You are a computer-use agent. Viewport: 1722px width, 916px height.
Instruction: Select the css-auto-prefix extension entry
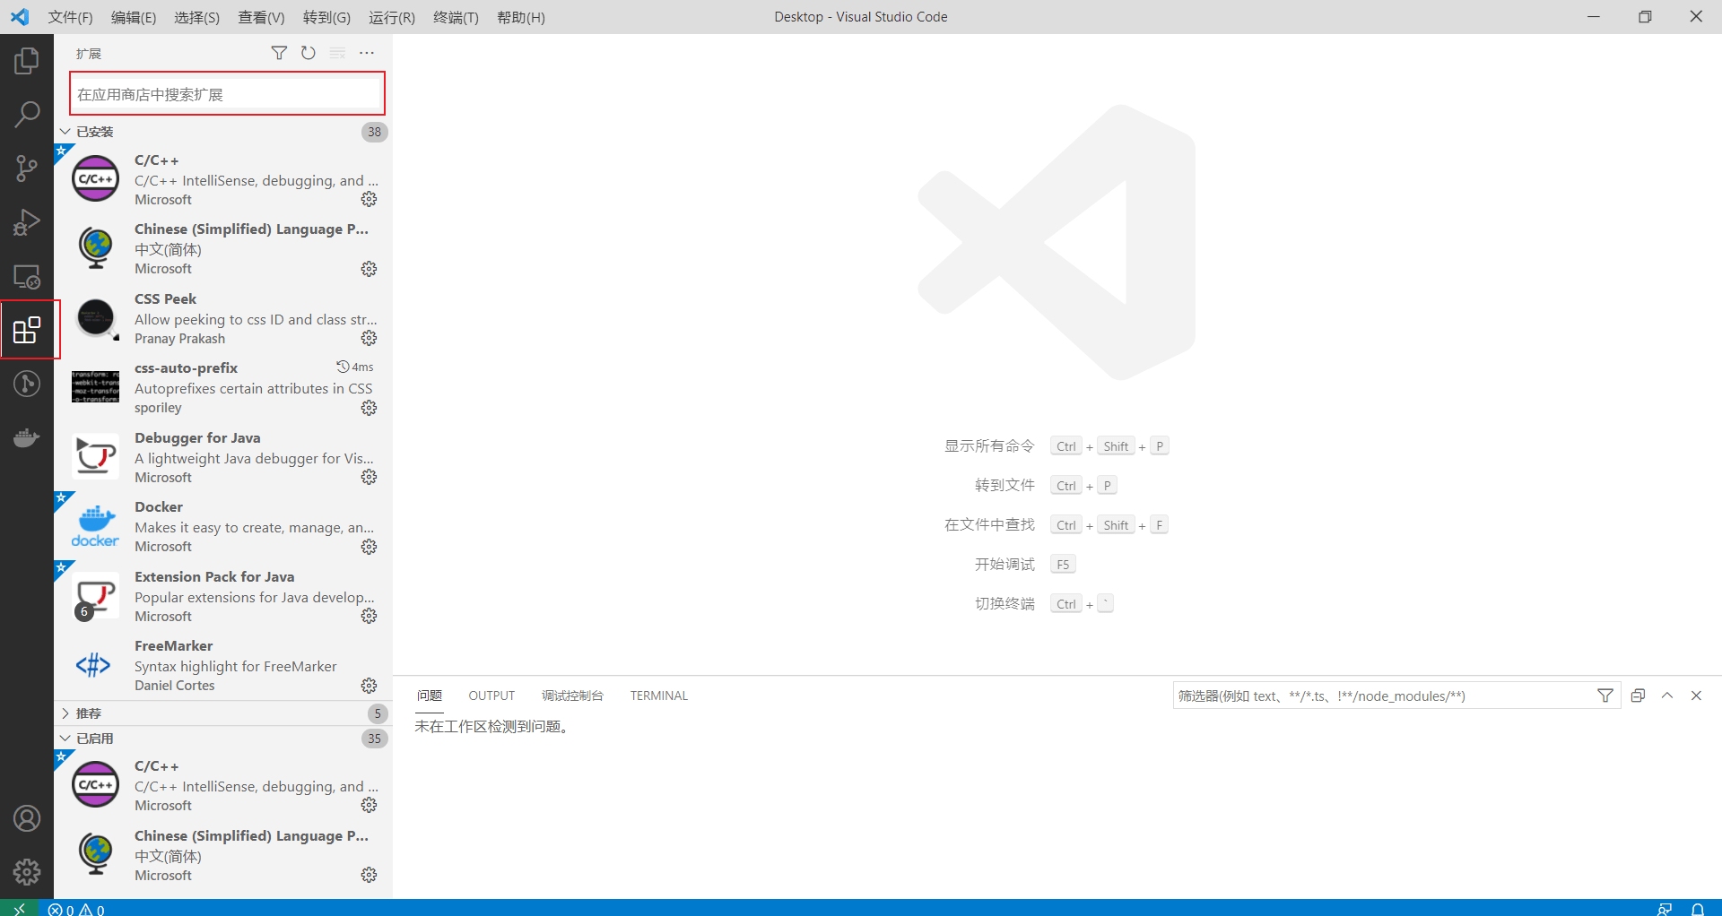(223, 387)
